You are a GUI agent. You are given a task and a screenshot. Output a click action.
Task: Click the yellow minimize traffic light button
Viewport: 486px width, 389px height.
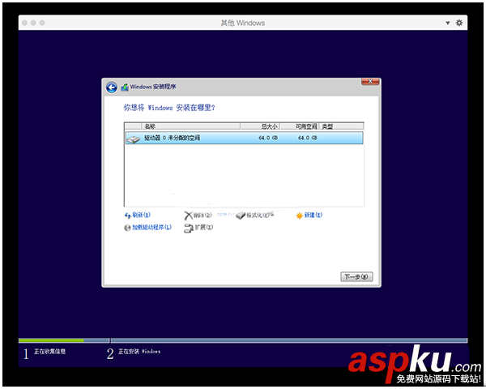click(x=33, y=23)
